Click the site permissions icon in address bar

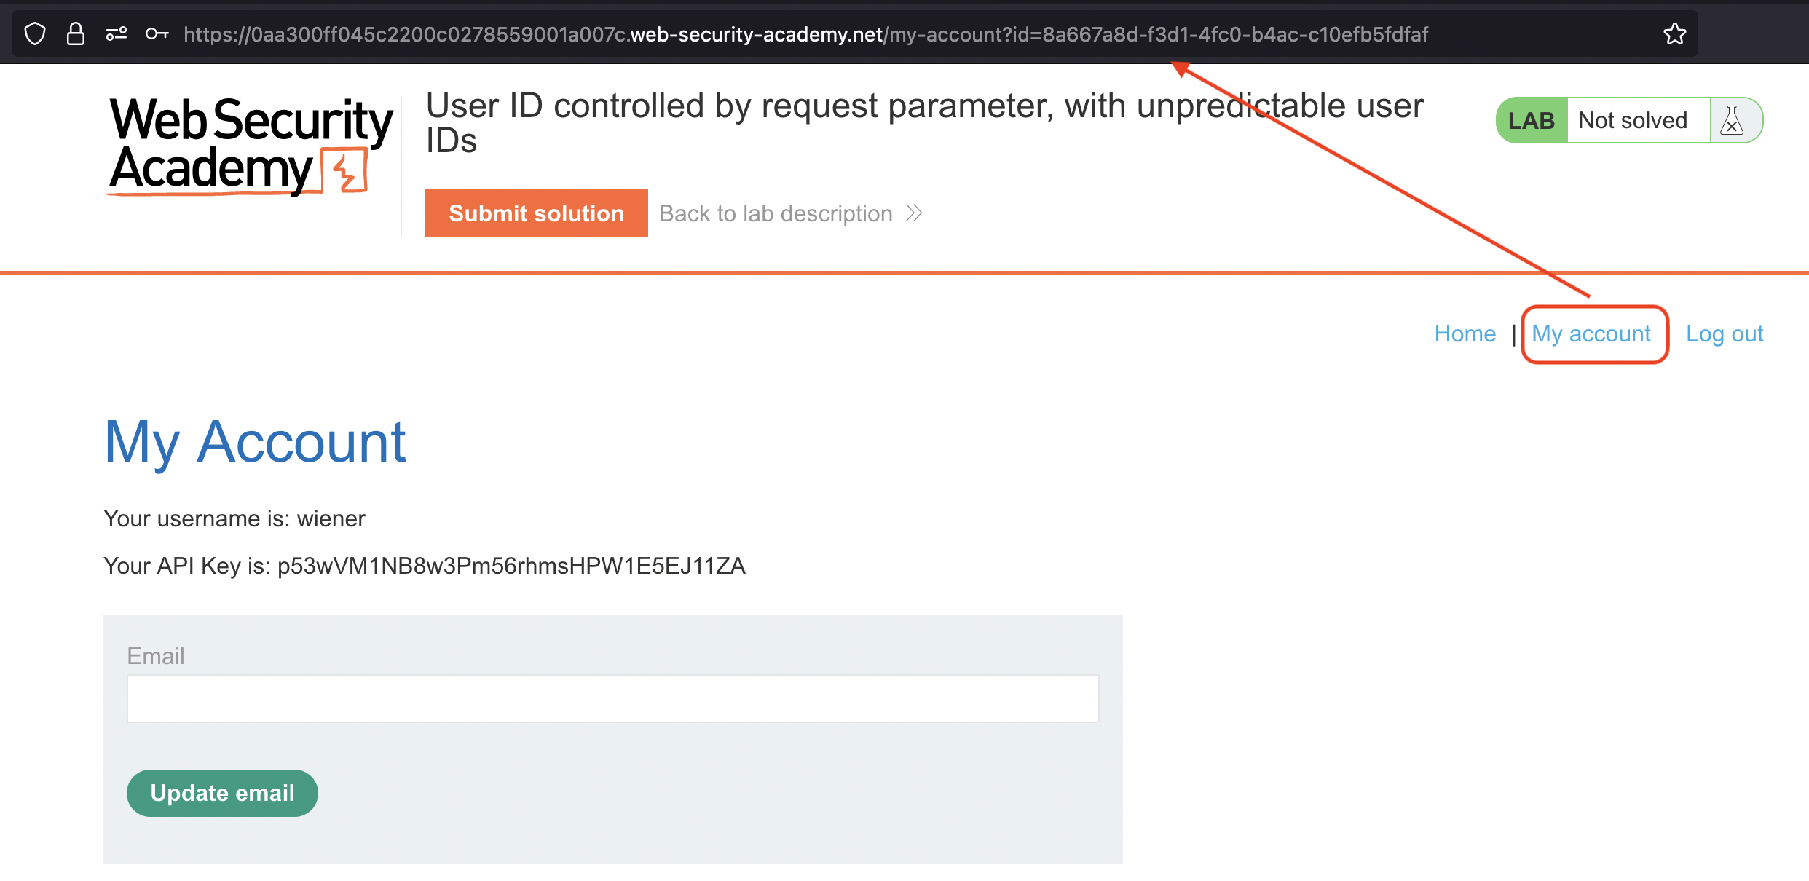(117, 34)
